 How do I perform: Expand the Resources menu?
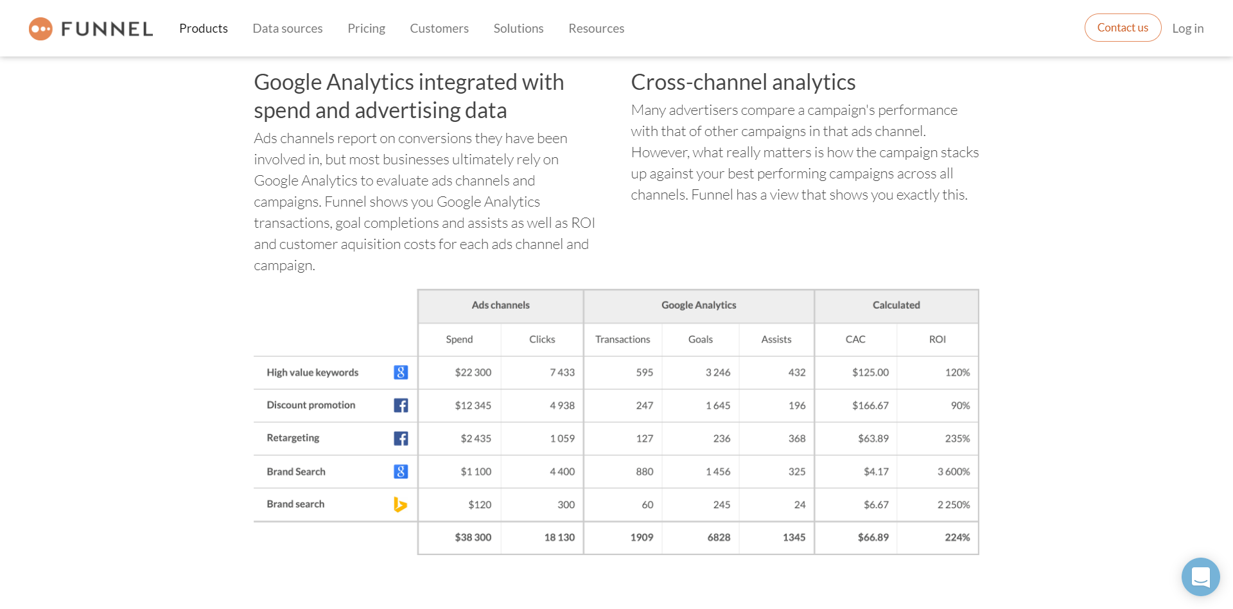click(596, 28)
